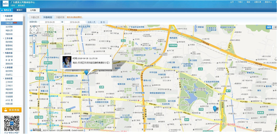Open the 外勤权限 sub-tab
Screen dimensions: 277x134
click(60, 17)
